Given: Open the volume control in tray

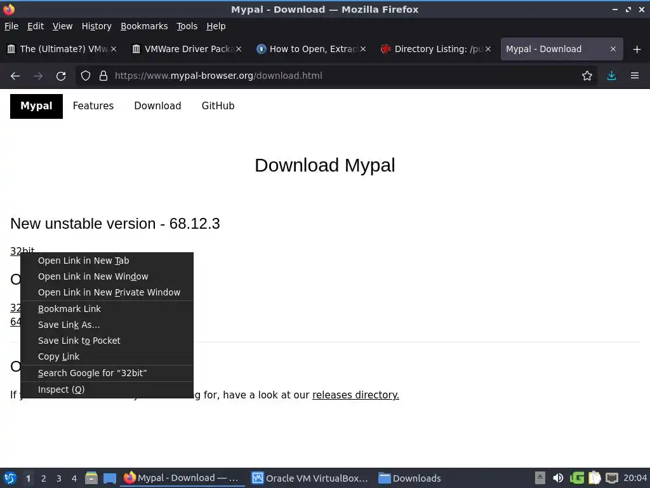Looking at the screenshot, I should click(558, 478).
